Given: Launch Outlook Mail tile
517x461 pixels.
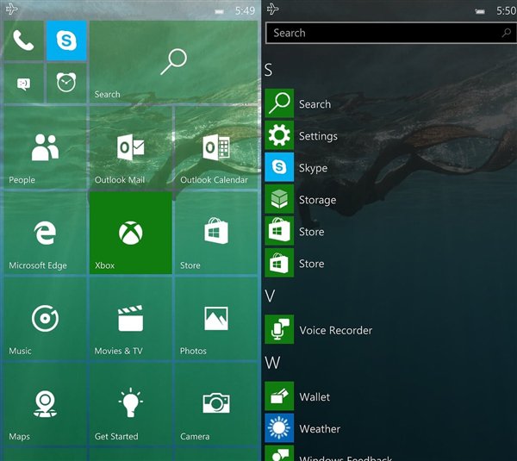Looking at the screenshot, I should click(x=130, y=147).
